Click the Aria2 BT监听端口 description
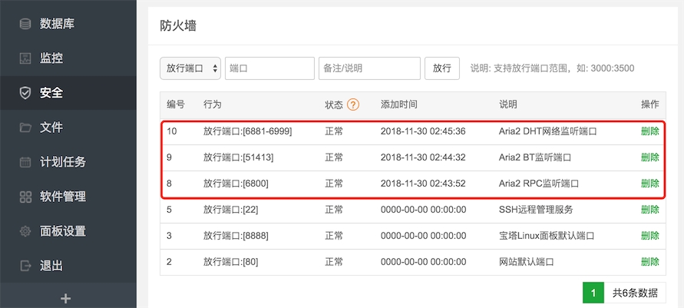Screen dimensions: 684x308 pos(535,157)
